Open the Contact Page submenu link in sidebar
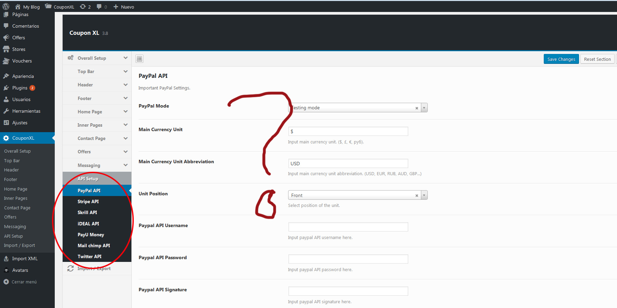The width and height of the screenshot is (617, 308). (17, 208)
